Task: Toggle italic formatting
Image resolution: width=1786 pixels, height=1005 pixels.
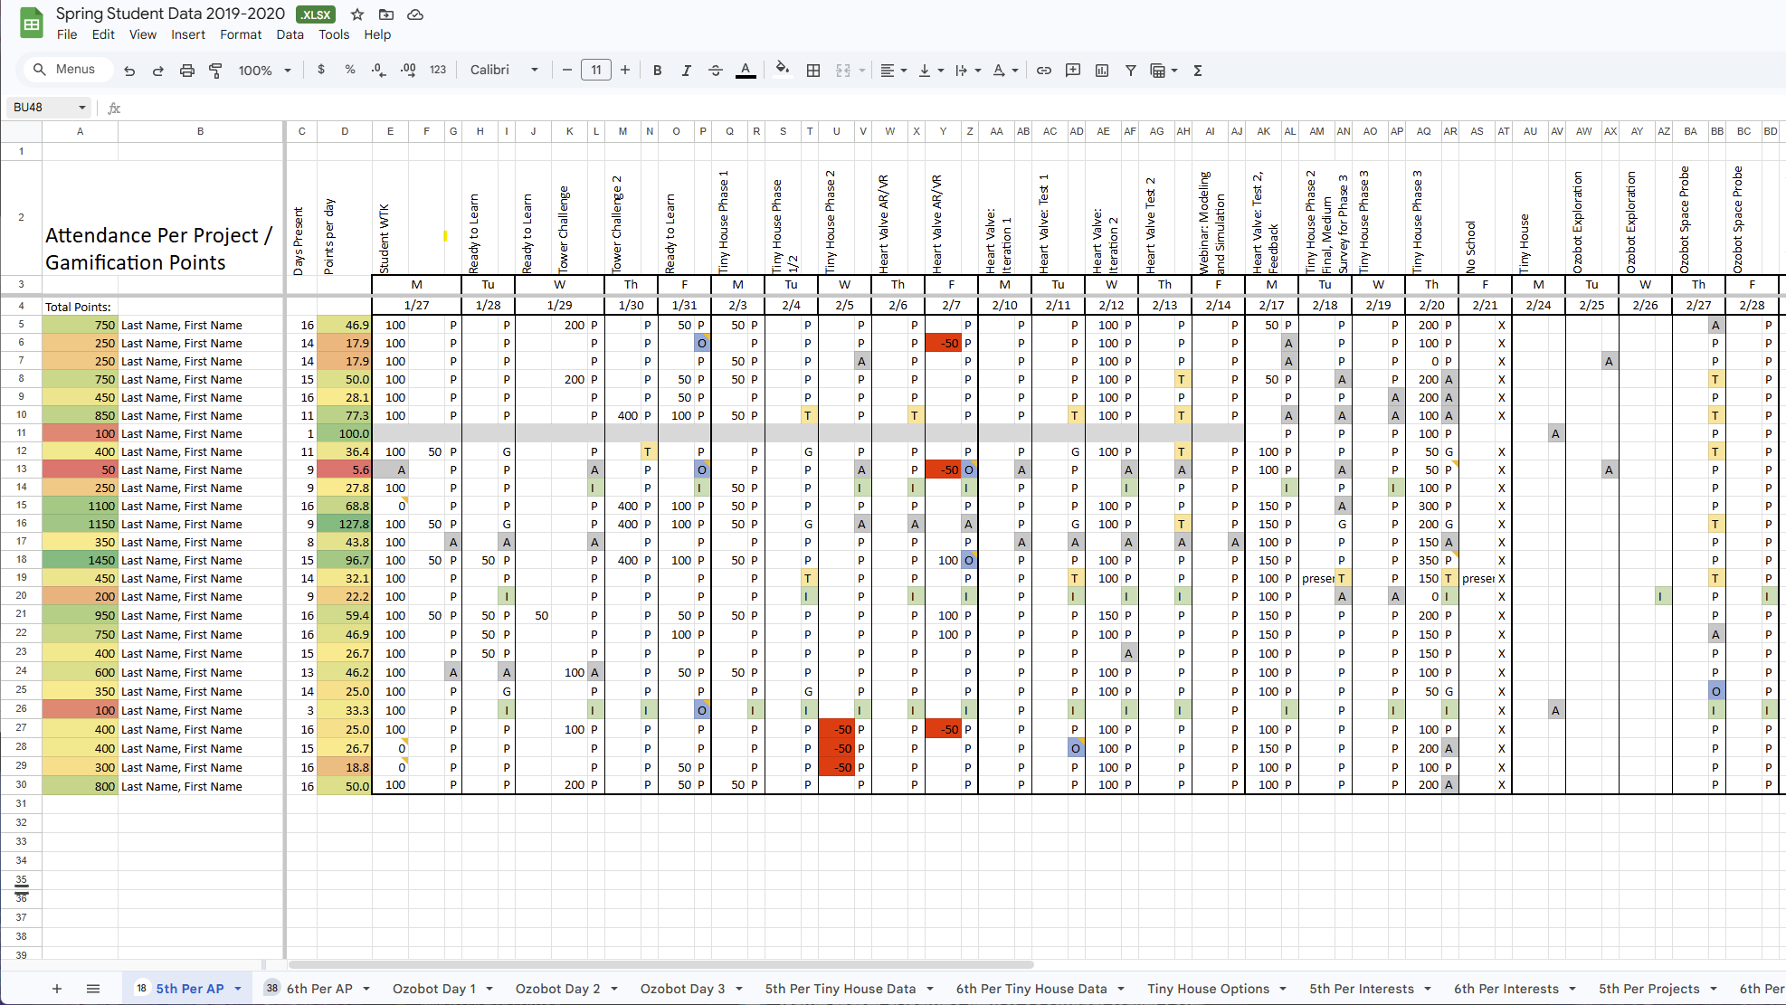Action: pos(687,70)
